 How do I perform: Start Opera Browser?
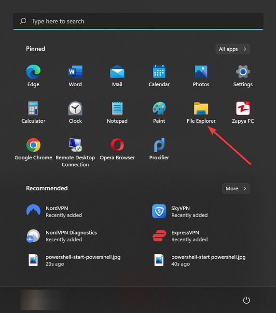(x=117, y=149)
